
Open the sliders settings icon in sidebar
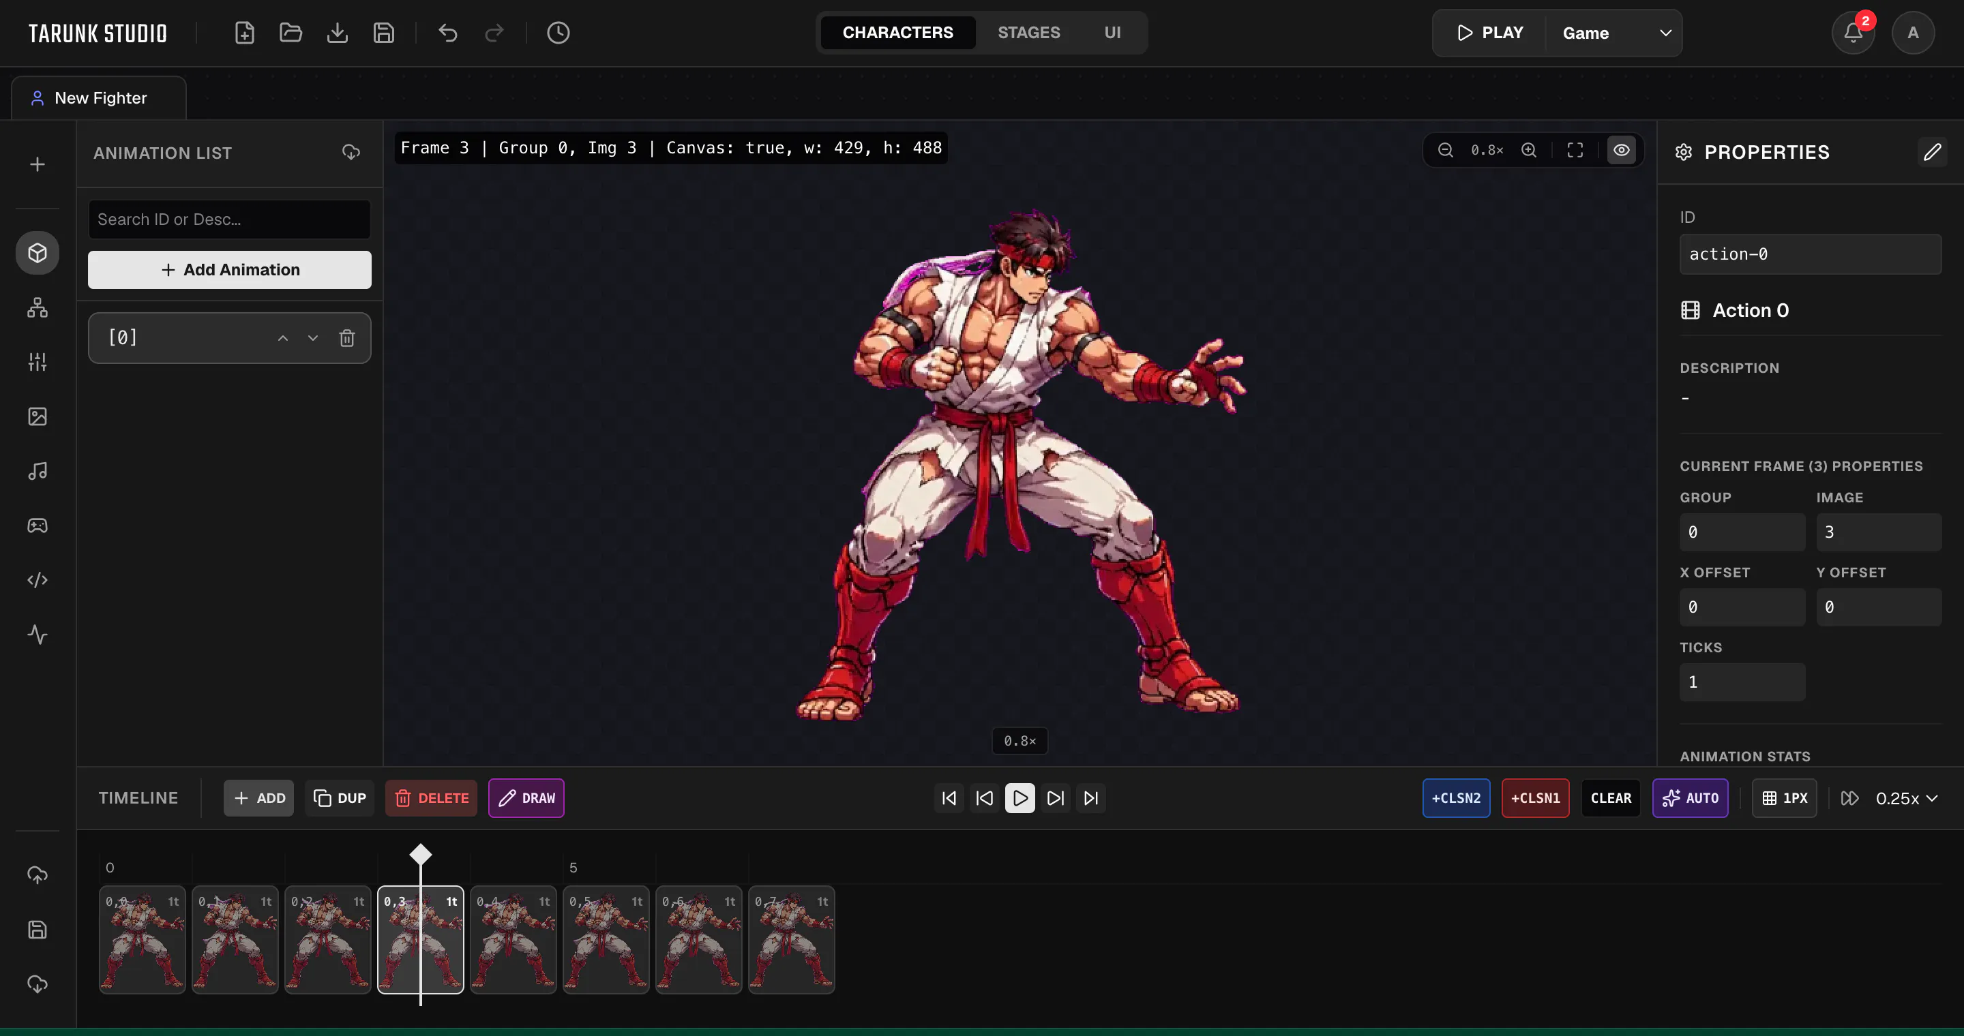[38, 362]
